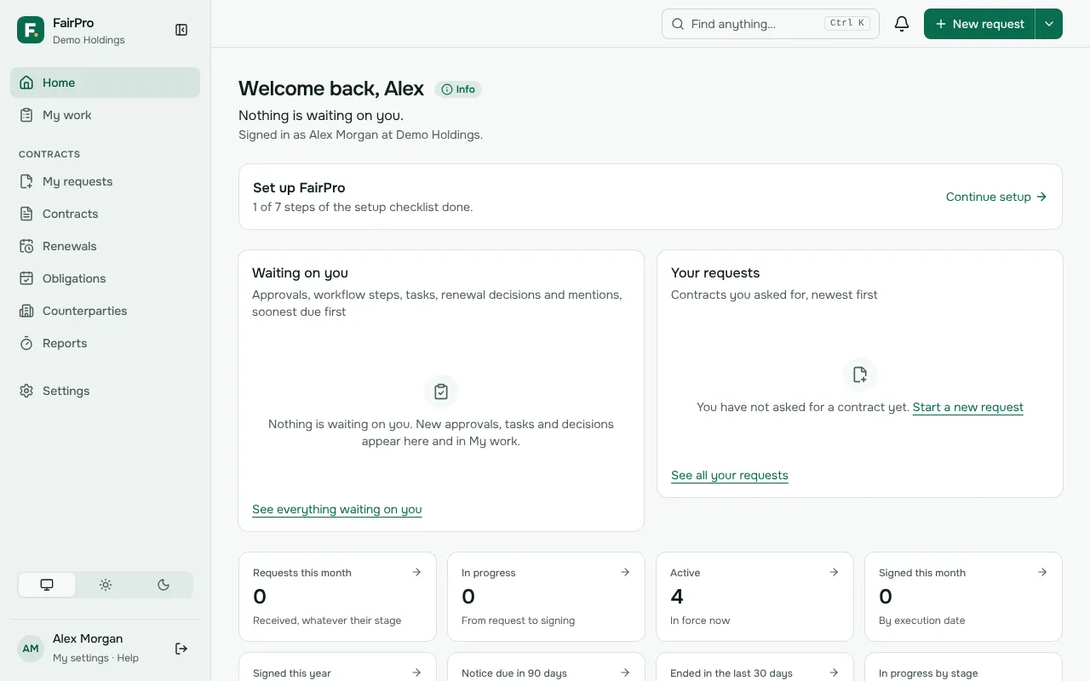Focus the Find anything search field

coord(771,24)
